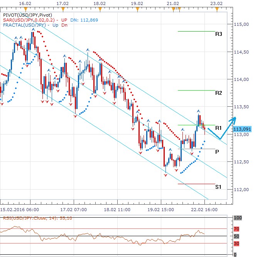
Task: Click the S1 support level label
Action: point(218,187)
